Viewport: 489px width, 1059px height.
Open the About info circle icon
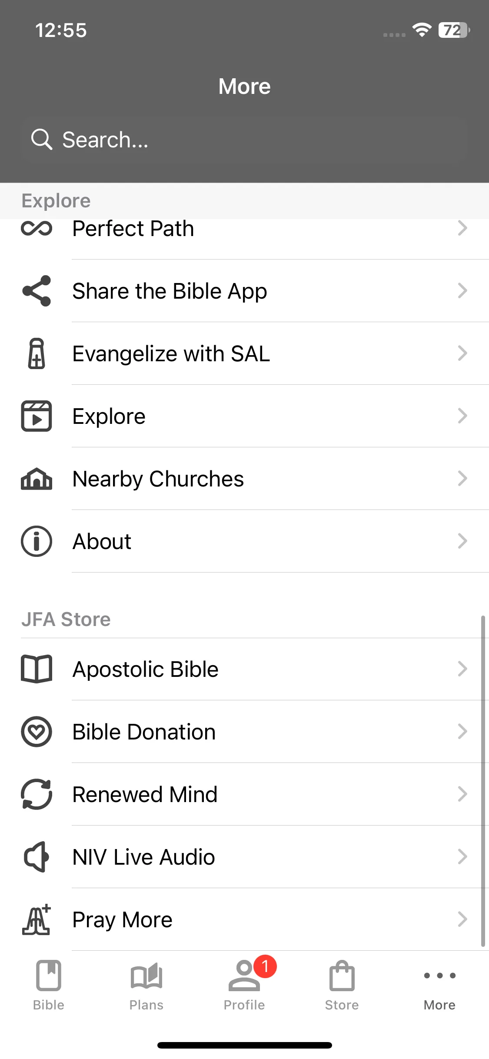(x=37, y=541)
